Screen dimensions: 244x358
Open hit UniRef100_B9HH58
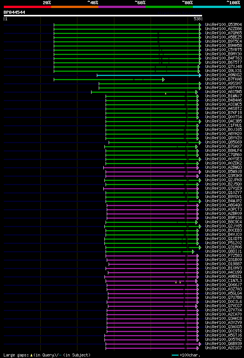click(223, 46)
